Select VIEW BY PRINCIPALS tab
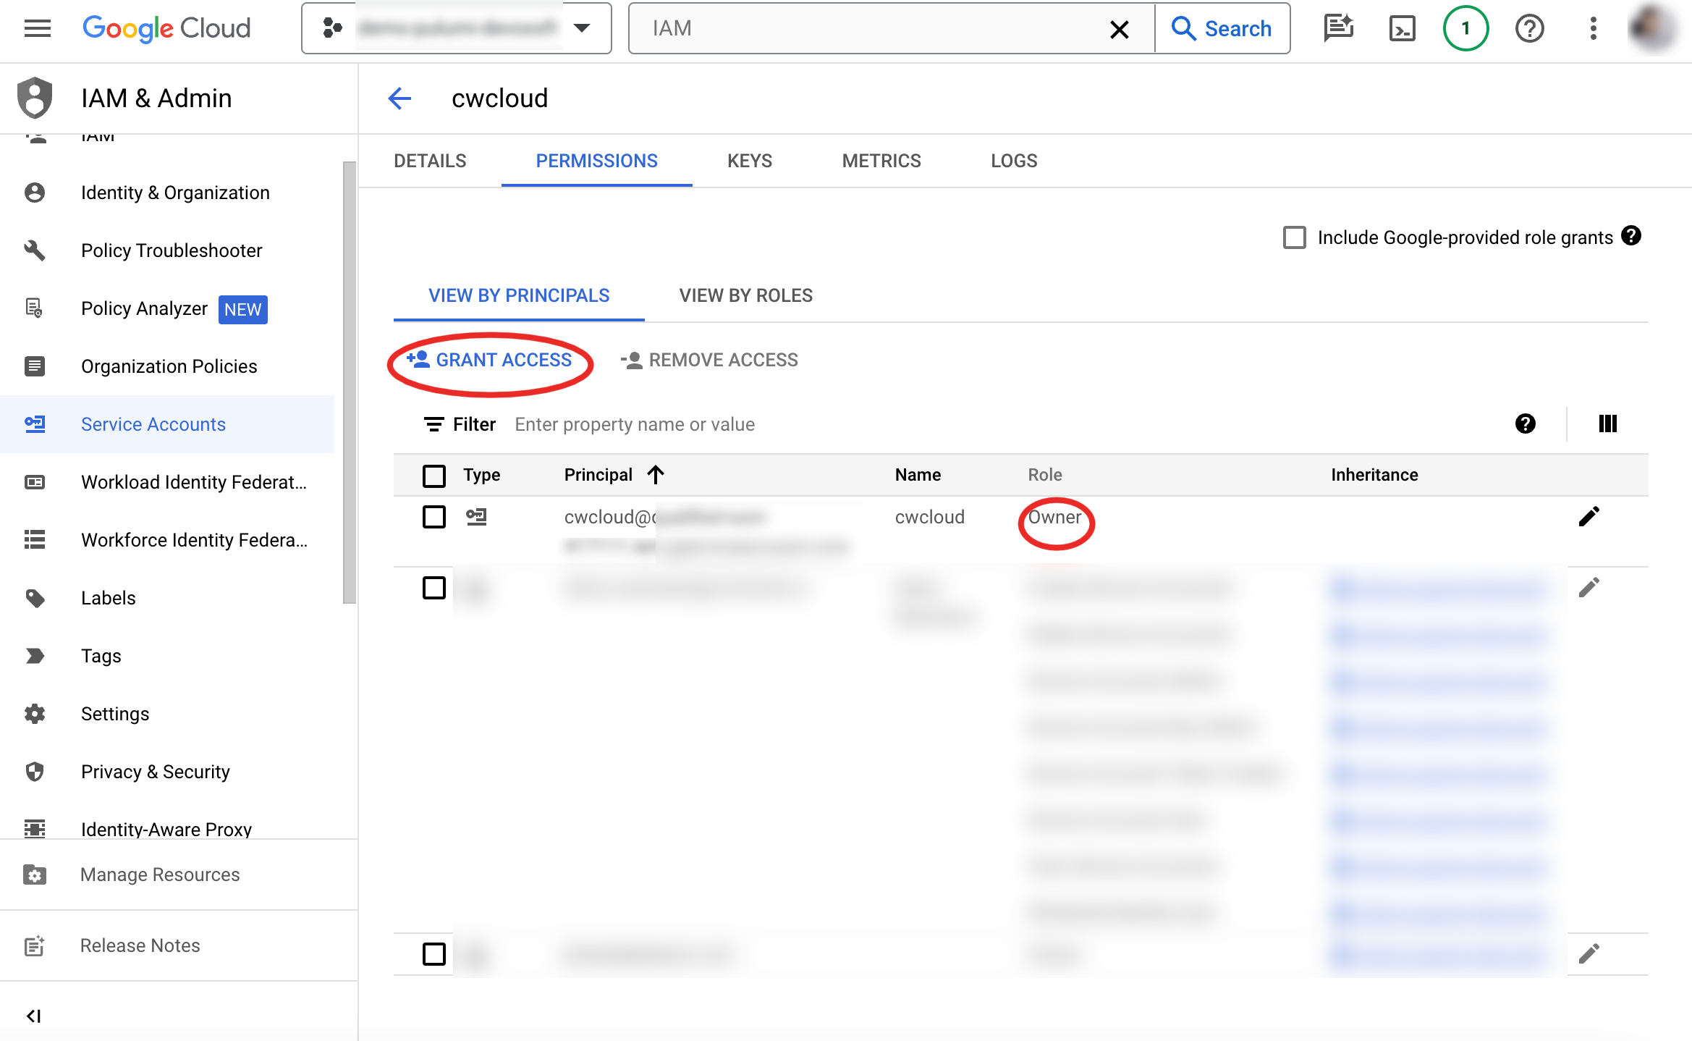Viewport: 1692px width, 1041px height. pos(519,295)
